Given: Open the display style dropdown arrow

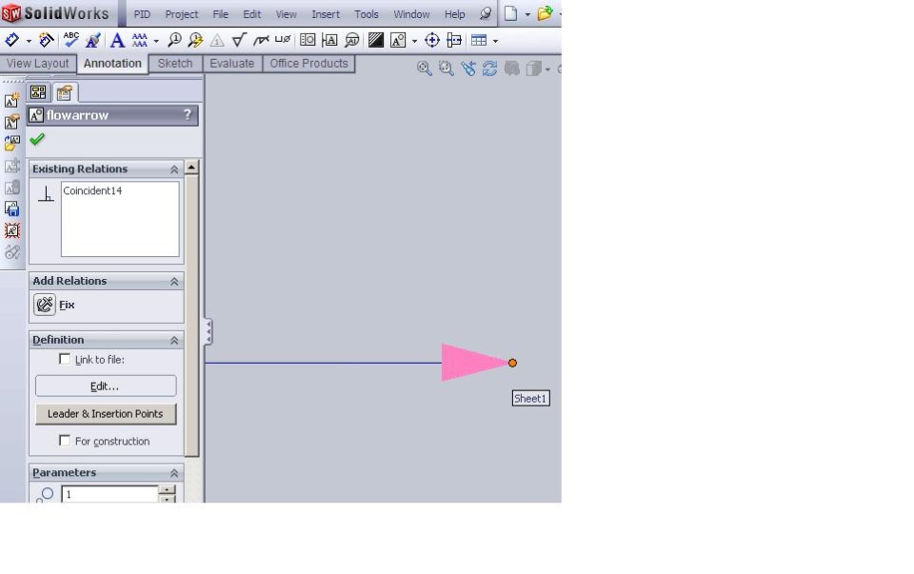Looking at the screenshot, I should coord(547,69).
